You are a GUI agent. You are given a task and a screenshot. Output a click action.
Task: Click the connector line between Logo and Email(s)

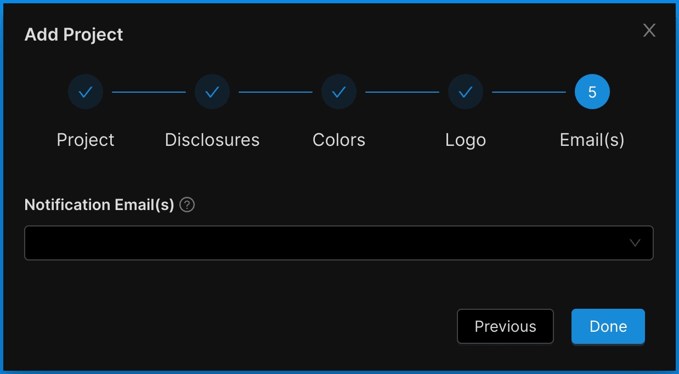tap(529, 92)
